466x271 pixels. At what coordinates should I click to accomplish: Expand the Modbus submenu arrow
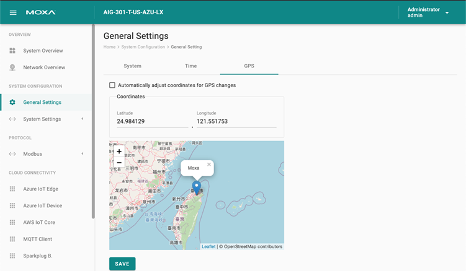tap(83, 153)
